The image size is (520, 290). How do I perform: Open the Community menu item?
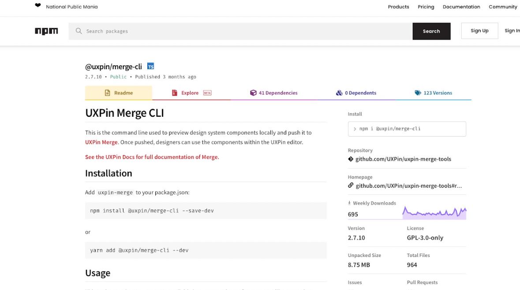coord(503,7)
